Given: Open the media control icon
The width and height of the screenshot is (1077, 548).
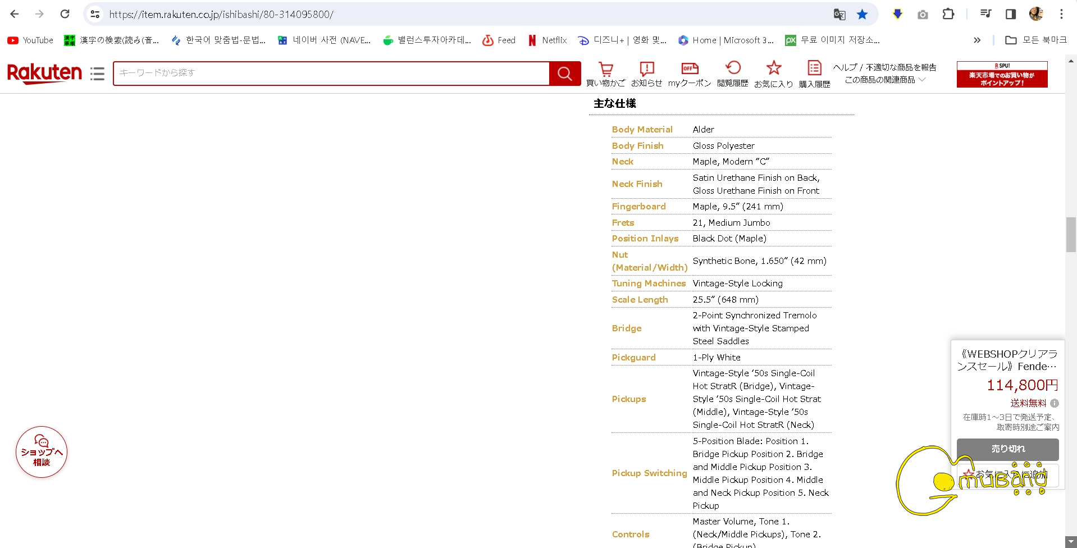Looking at the screenshot, I should [x=985, y=14].
